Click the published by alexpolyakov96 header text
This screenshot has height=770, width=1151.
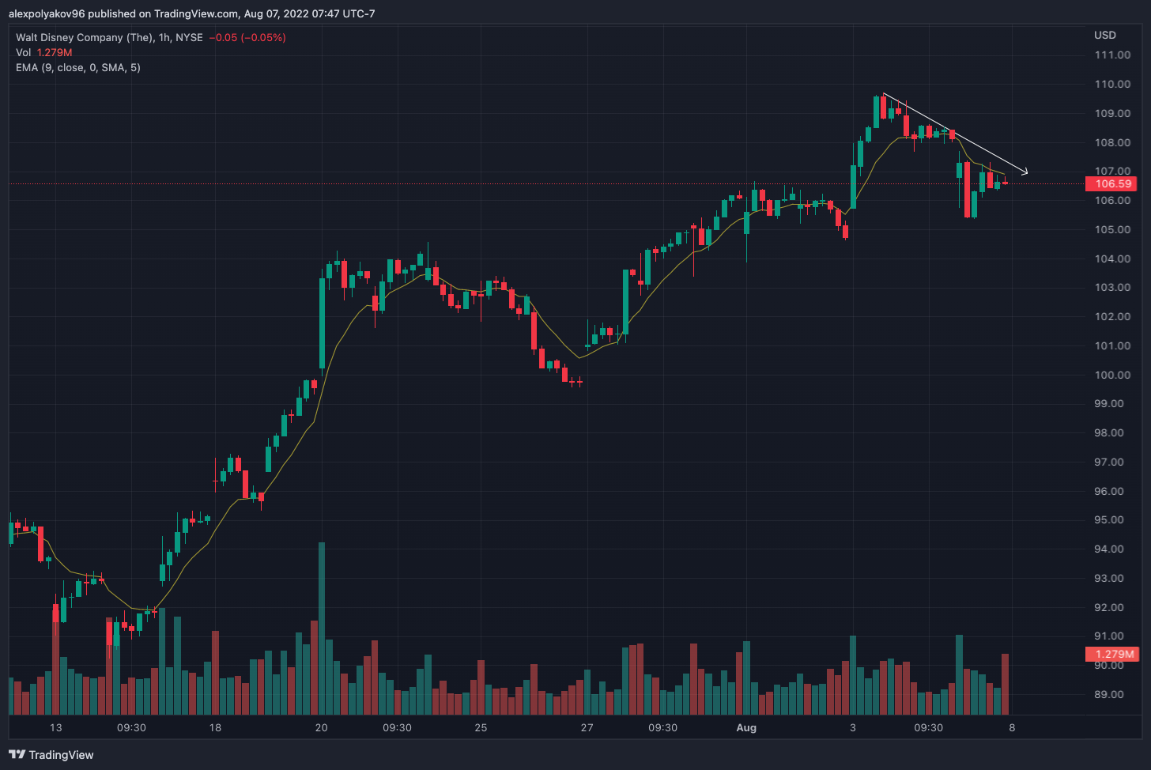click(x=192, y=13)
